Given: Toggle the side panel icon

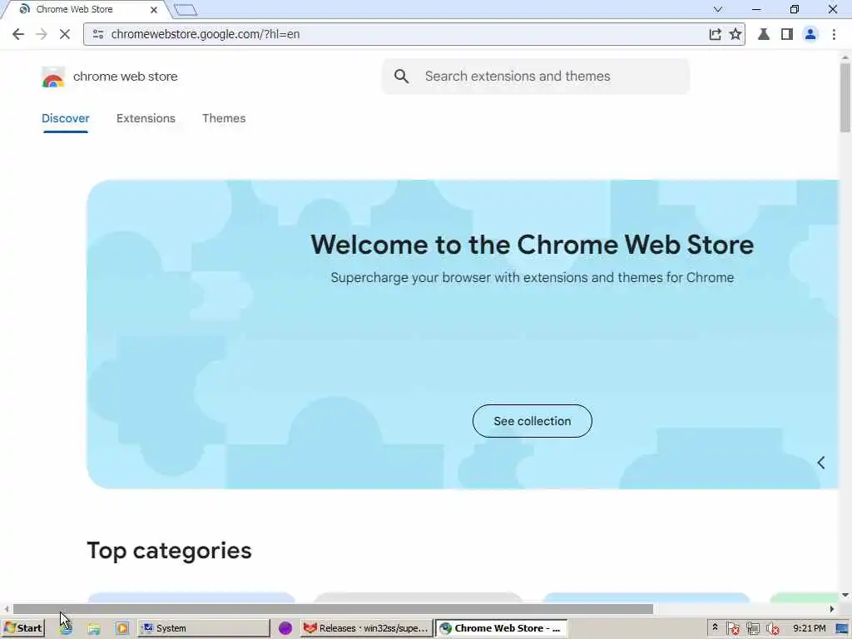Looking at the screenshot, I should click(x=787, y=34).
